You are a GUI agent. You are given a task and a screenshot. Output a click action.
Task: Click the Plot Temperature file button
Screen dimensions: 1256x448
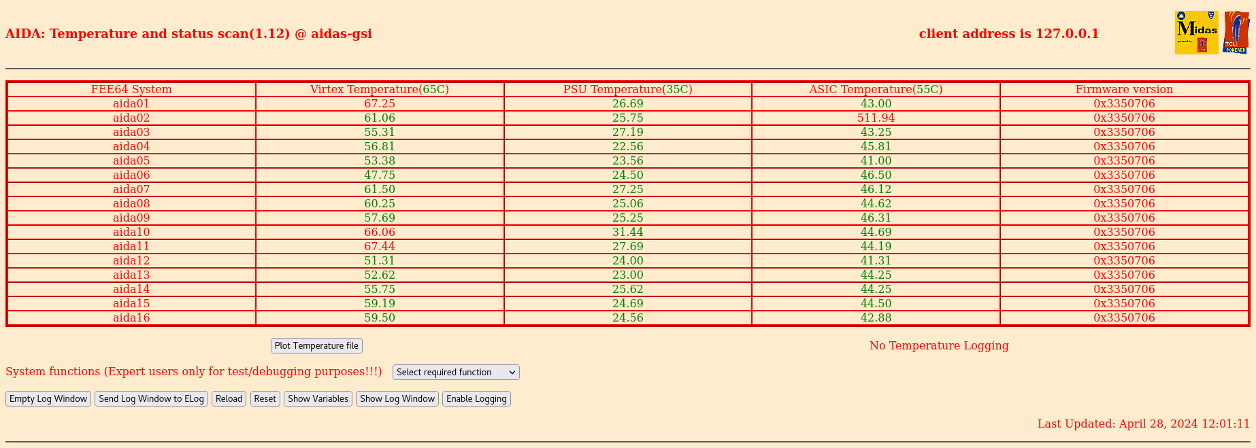click(316, 345)
